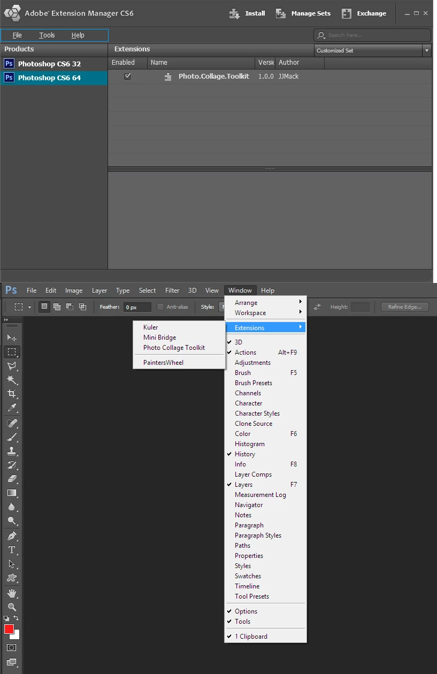The width and height of the screenshot is (437, 674).
Task: Open Extension Manager Help menu
Action: pos(78,35)
